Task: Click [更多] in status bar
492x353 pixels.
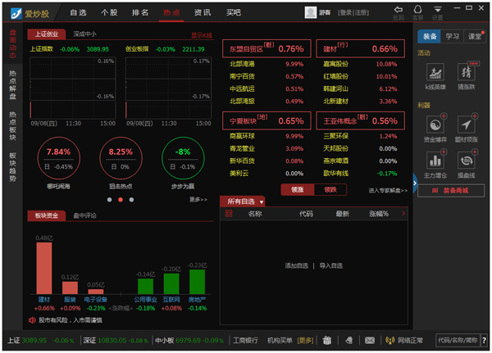Action: point(305,341)
